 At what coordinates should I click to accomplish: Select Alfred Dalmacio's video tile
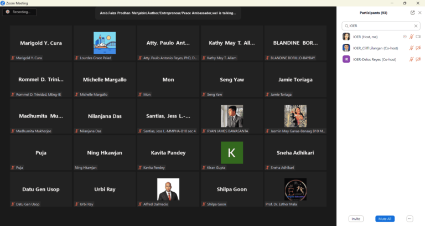tap(168, 189)
